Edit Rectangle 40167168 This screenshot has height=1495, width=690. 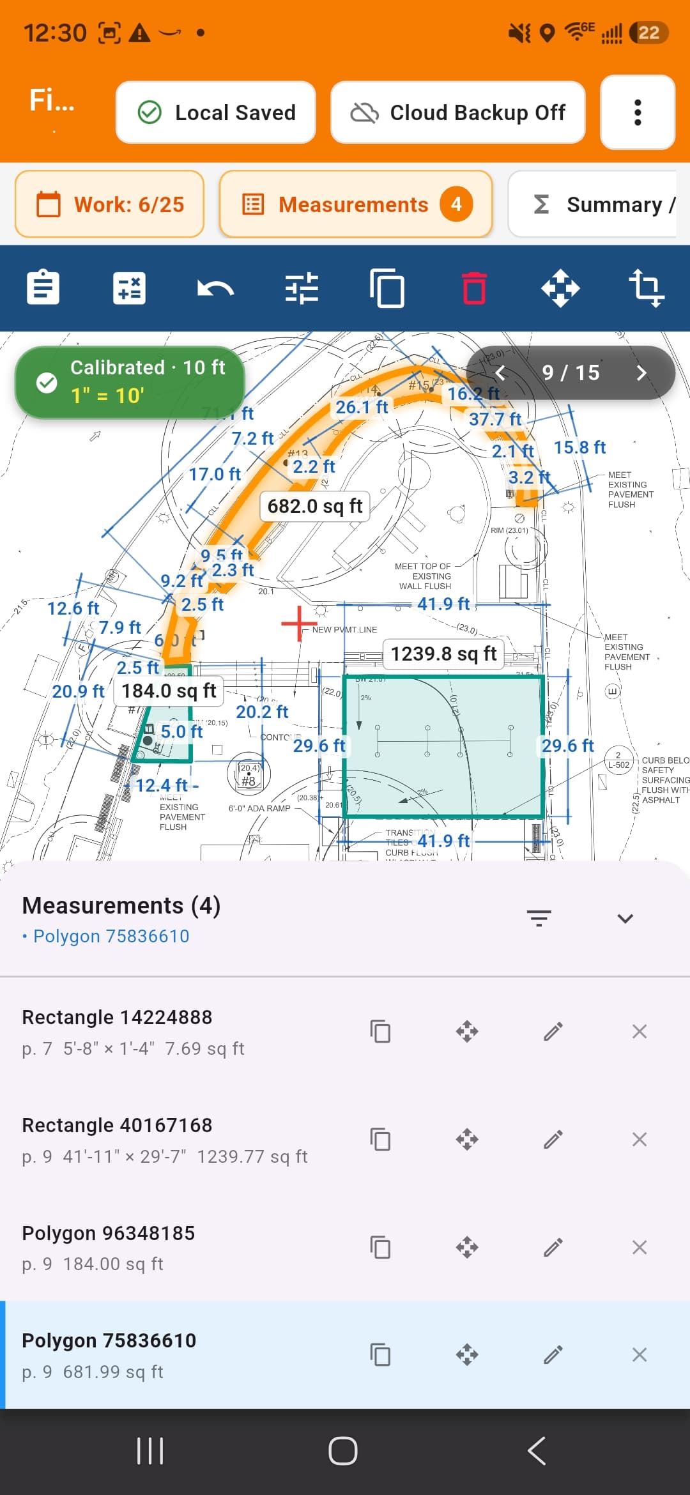click(x=553, y=1139)
